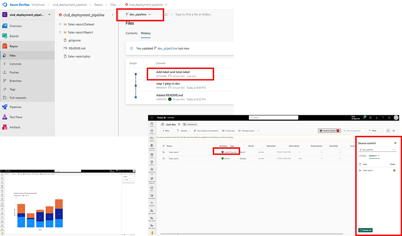Open Metrics in Power BI navigation

152,163
